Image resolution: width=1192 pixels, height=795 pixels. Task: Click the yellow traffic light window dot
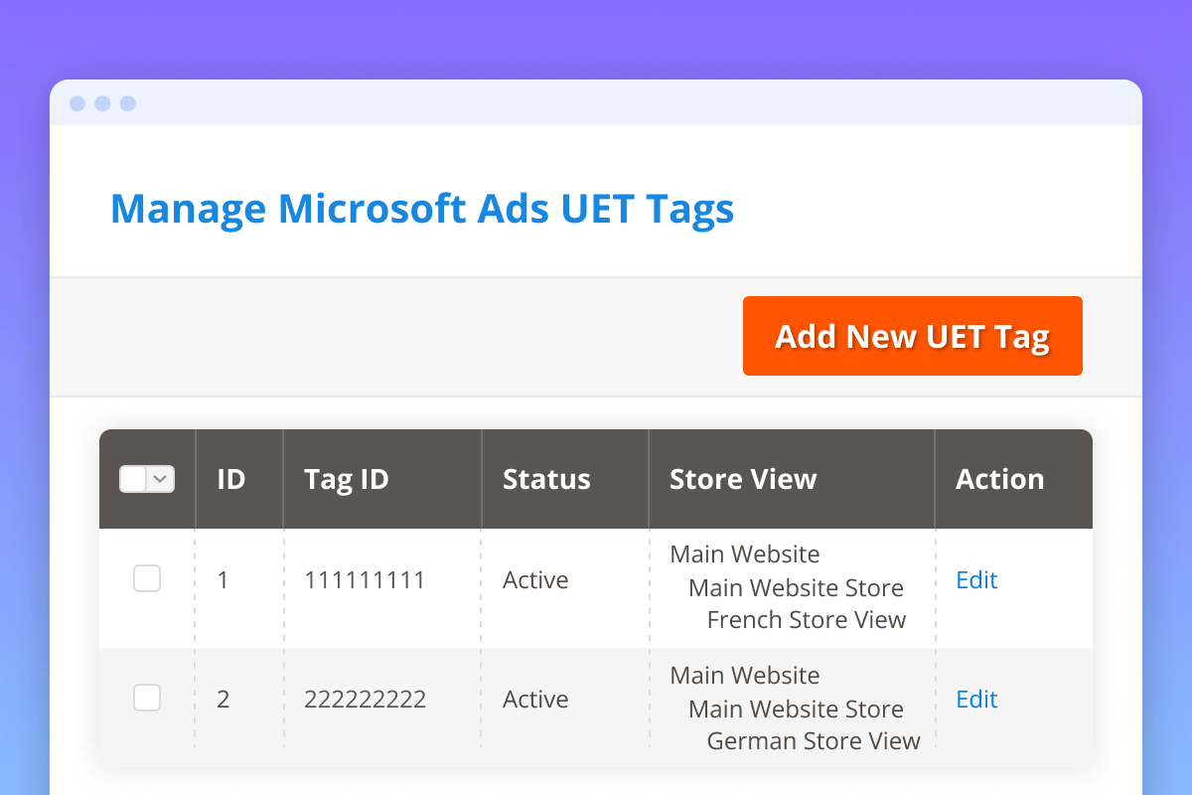(102, 102)
